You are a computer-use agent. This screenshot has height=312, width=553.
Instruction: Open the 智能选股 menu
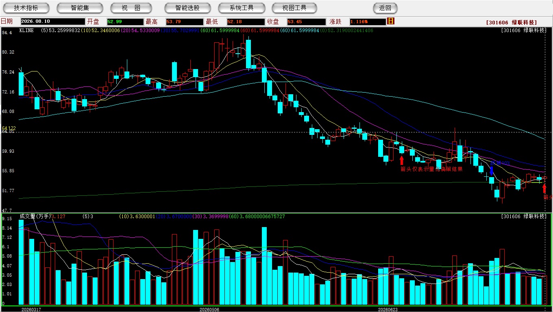(187, 8)
